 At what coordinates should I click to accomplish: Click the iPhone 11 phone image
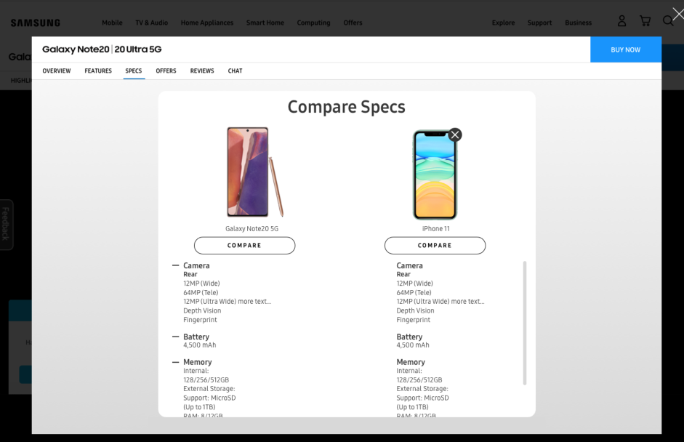click(x=435, y=174)
